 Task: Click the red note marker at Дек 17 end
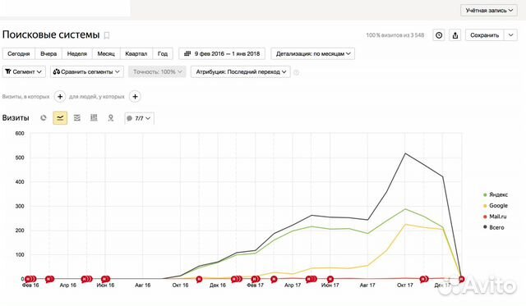pyautogui.click(x=462, y=279)
